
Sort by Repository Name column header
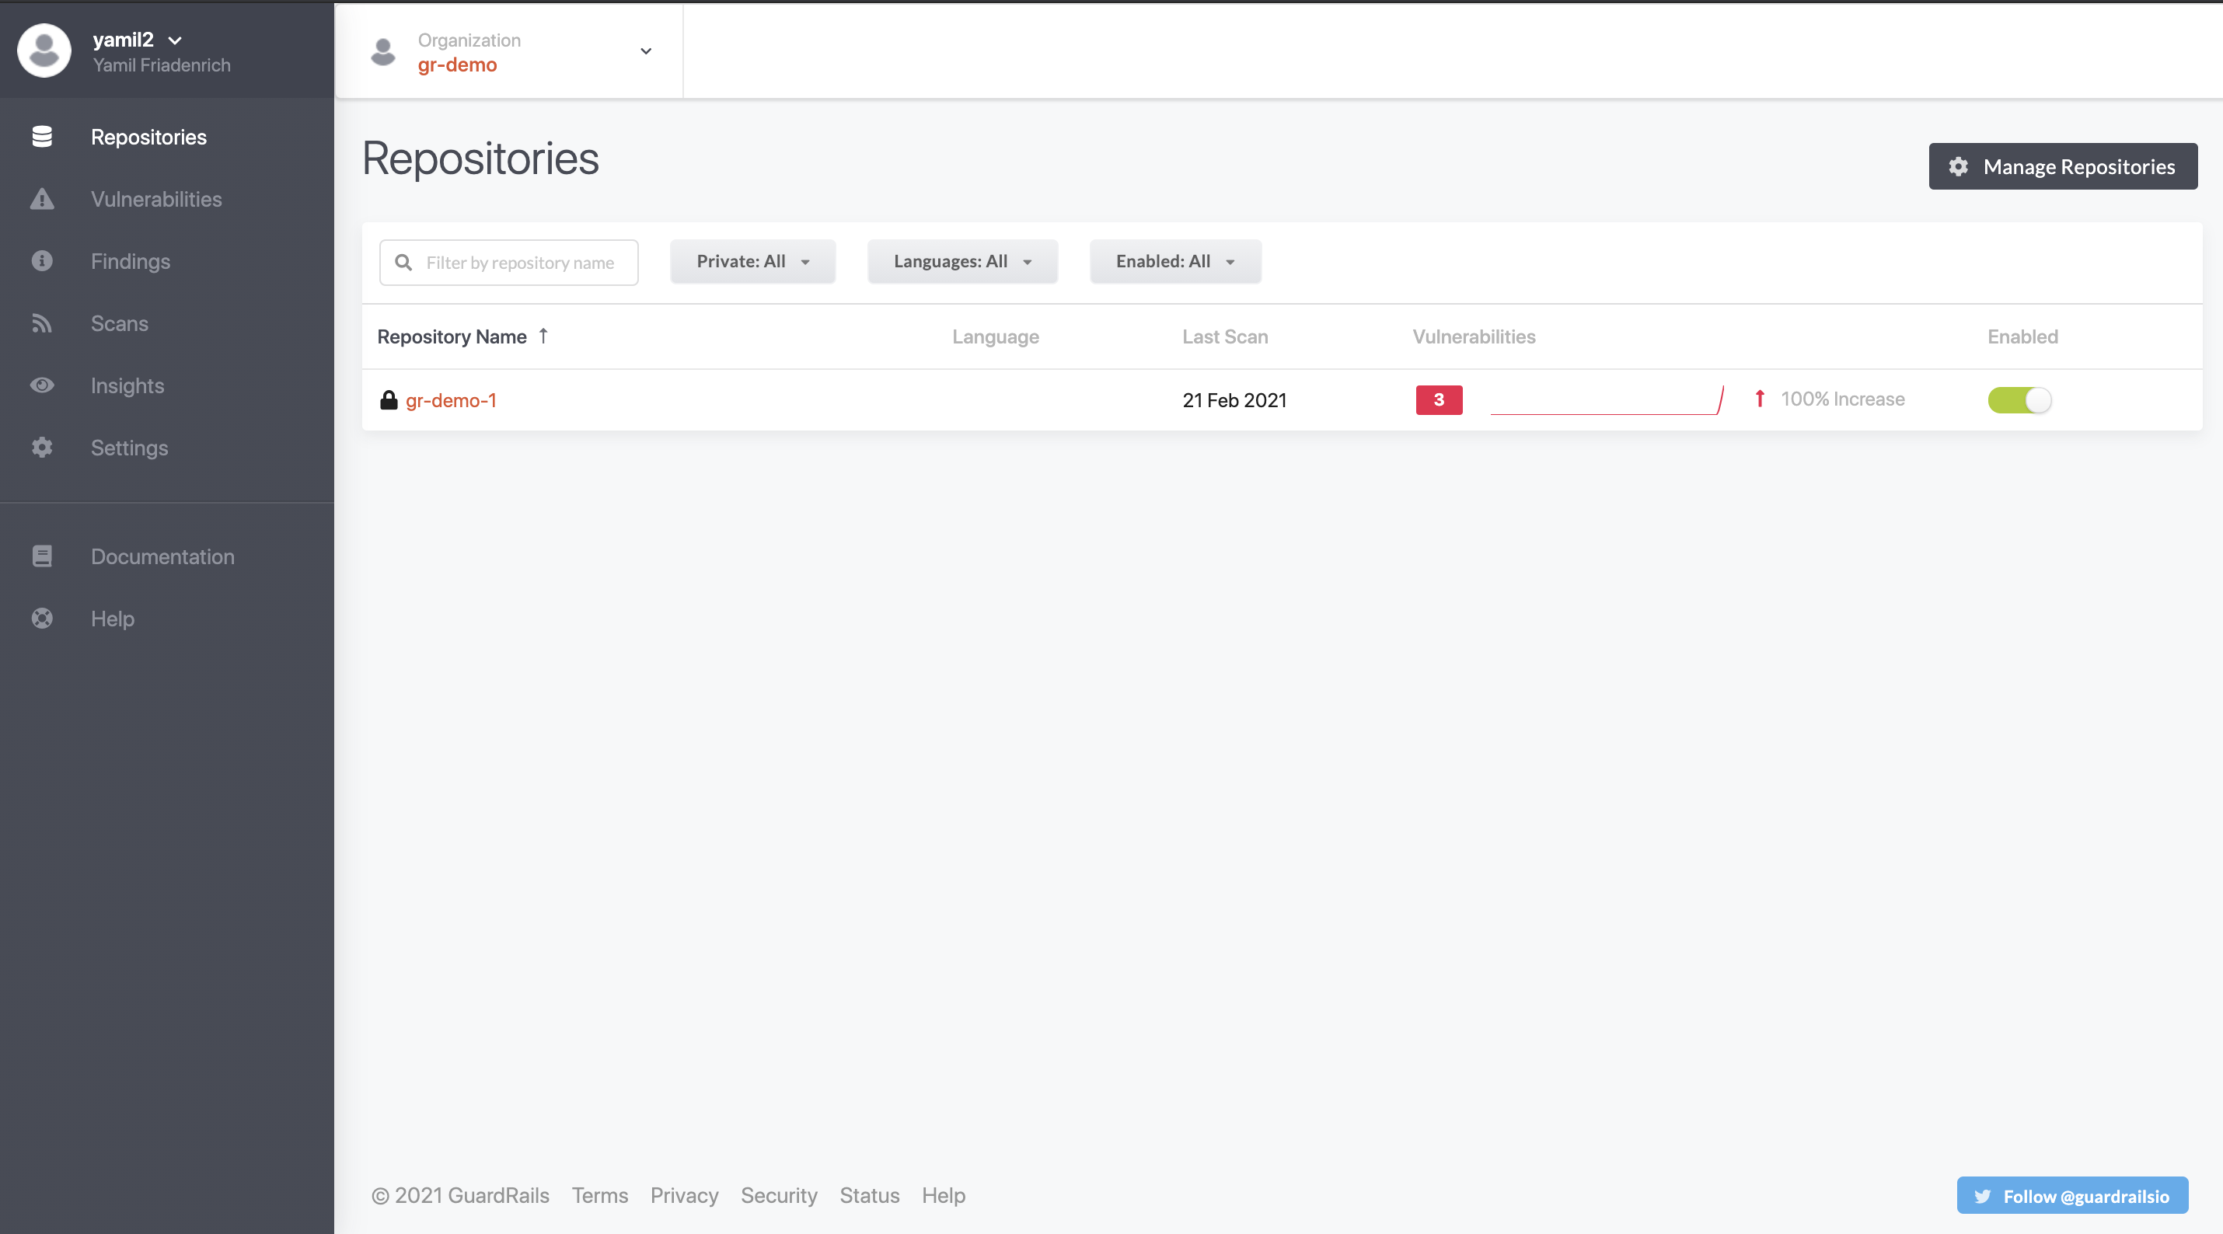(x=452, y=336)
